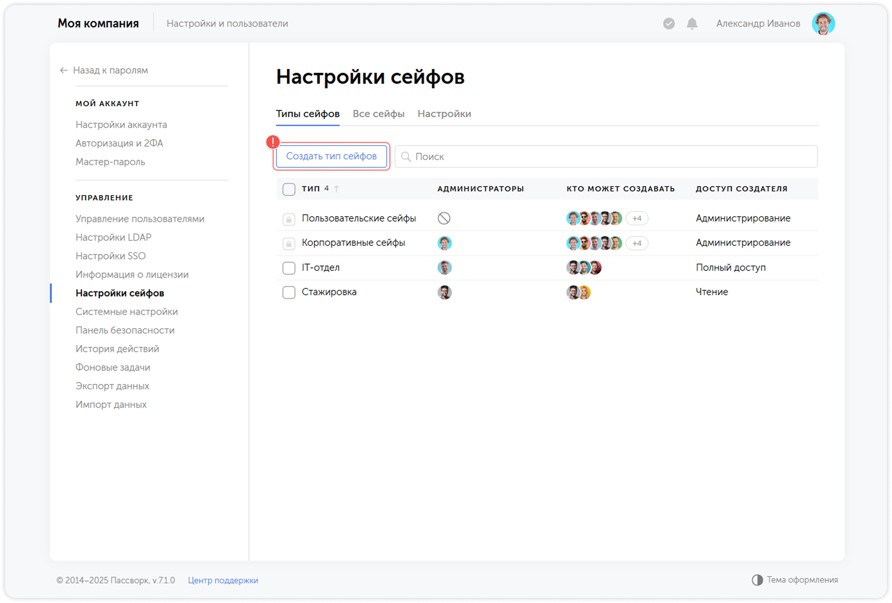
Task: Open Фоновые задачи in sidebar
Action: pyautogui.click(x=113, y=367)
